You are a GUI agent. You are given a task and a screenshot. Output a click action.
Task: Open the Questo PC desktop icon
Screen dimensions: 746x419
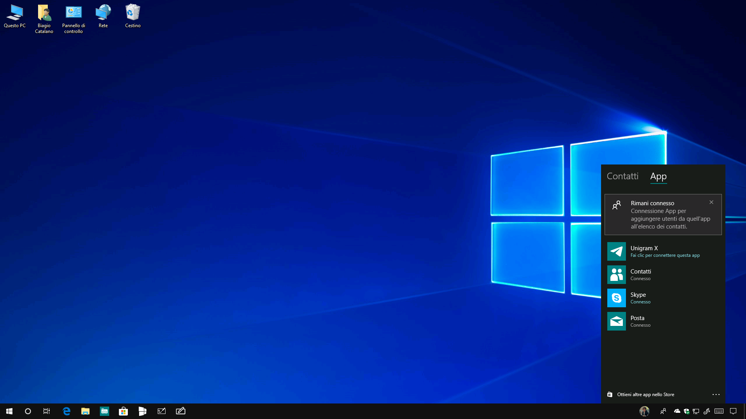click(15, 16)
